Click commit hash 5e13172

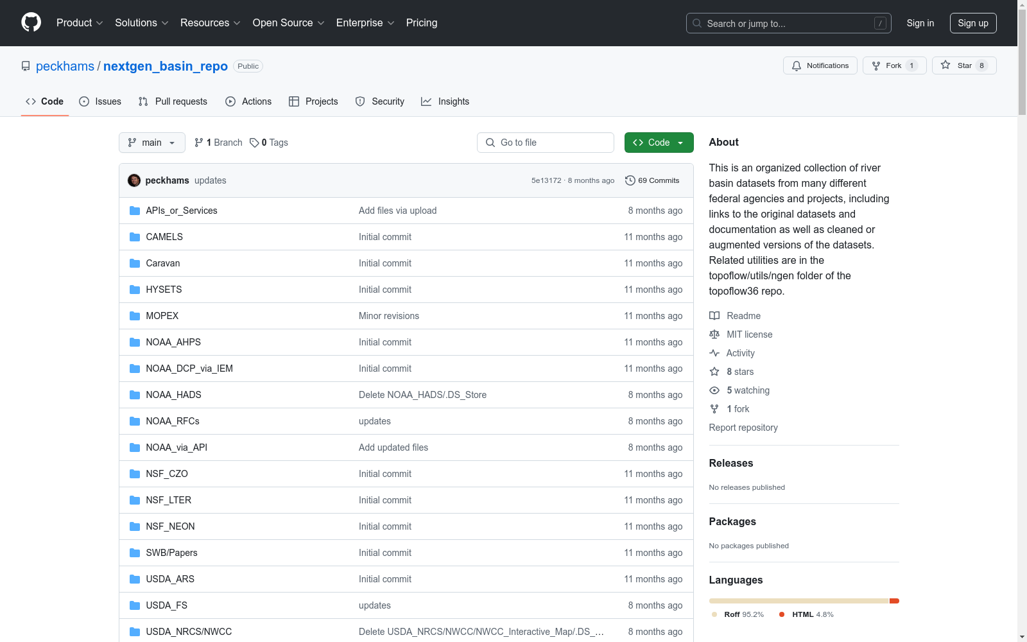click(x=546, y=180)
